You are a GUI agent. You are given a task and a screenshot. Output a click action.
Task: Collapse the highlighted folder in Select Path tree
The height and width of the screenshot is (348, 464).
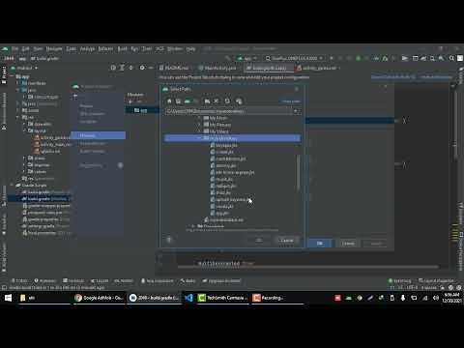199,138
